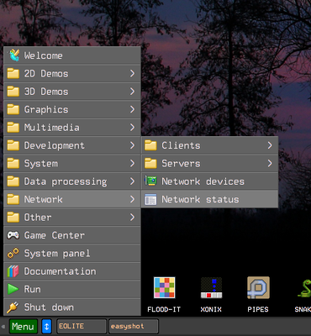Image resolution: width=311 pixels, height=336 pixels.
Task: Click the small arrow left of Menu
Action: pyautogui.click(x=3, y=327)
